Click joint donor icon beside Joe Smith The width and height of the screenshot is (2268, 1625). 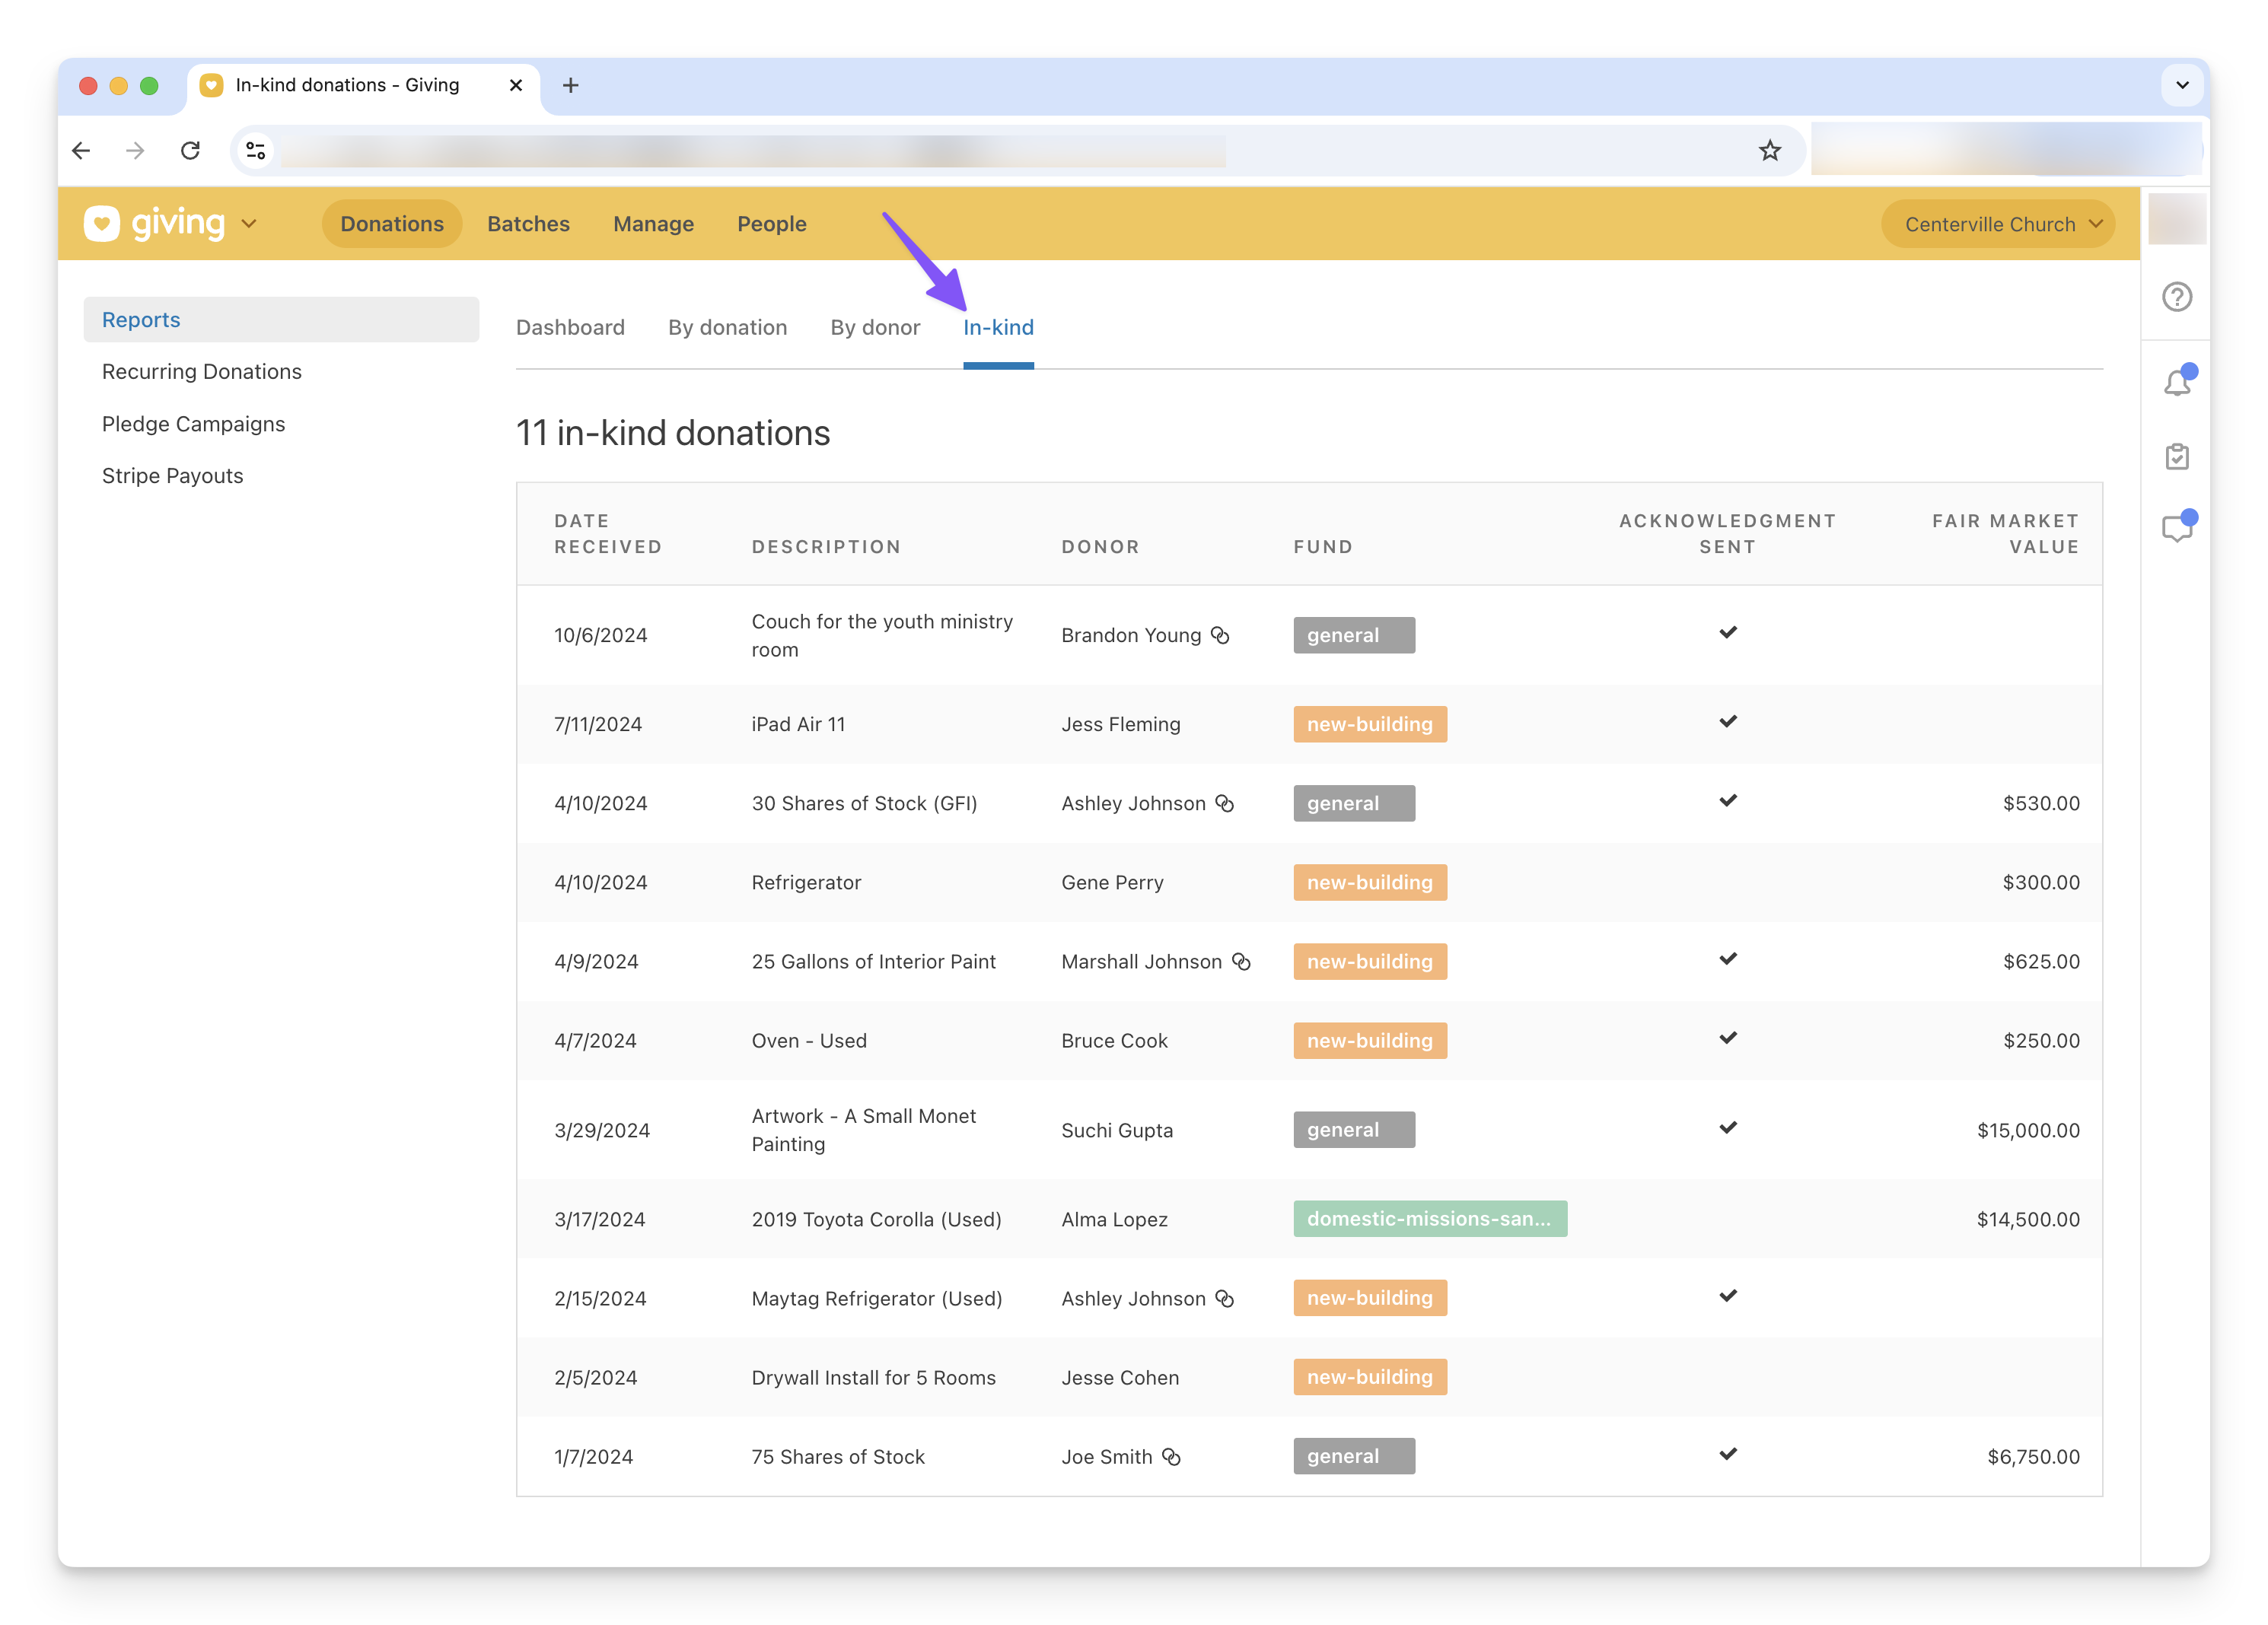pyautogui.click(x=1172, y=1457)
